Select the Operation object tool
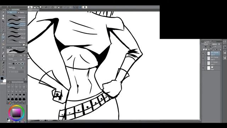Viewport: 227px width, 128px height. tap(3, 18)
